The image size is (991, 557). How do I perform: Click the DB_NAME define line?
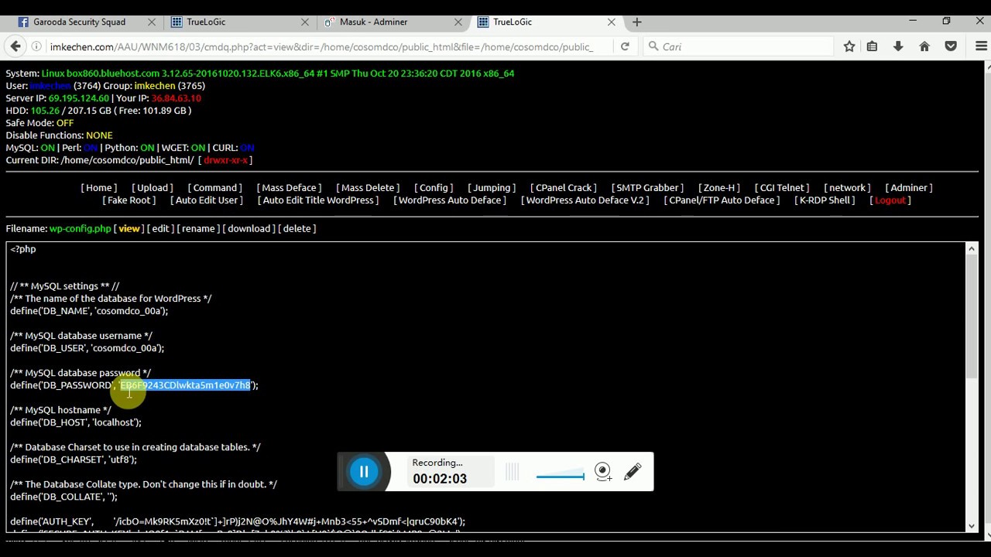pyautogui.click(x=89, y=311)
